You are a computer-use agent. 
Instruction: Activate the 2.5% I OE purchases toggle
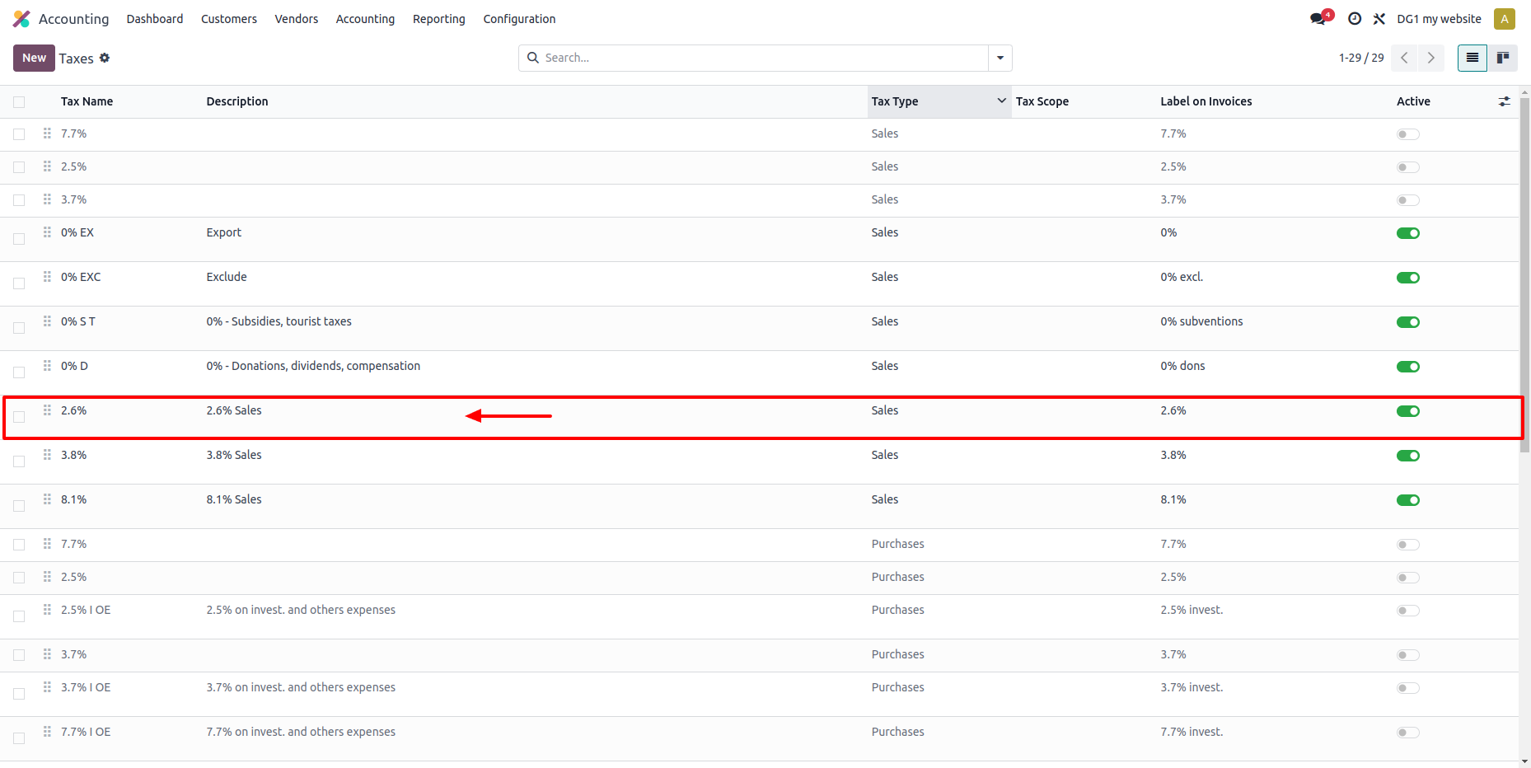click(1407, 611)
